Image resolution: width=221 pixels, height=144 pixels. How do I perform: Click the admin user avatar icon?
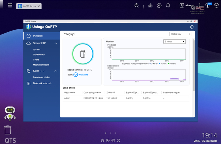pos(182,6)
